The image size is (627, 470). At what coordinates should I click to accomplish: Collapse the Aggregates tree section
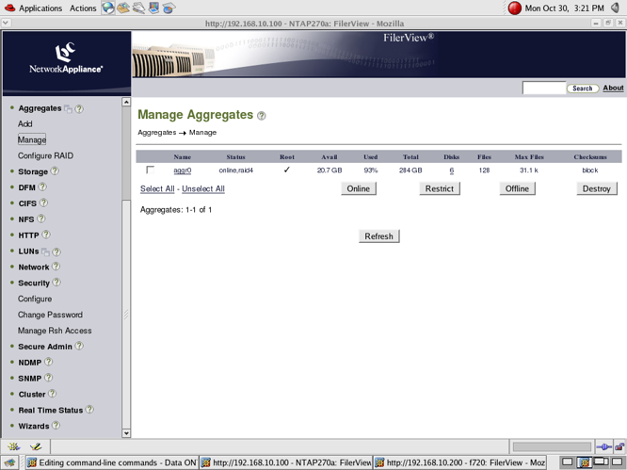[x=40, y=108]
